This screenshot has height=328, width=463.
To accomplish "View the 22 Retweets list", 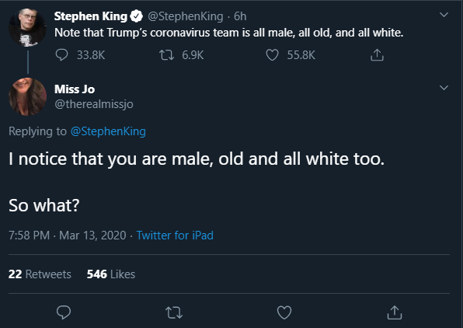I will [40, 274].
